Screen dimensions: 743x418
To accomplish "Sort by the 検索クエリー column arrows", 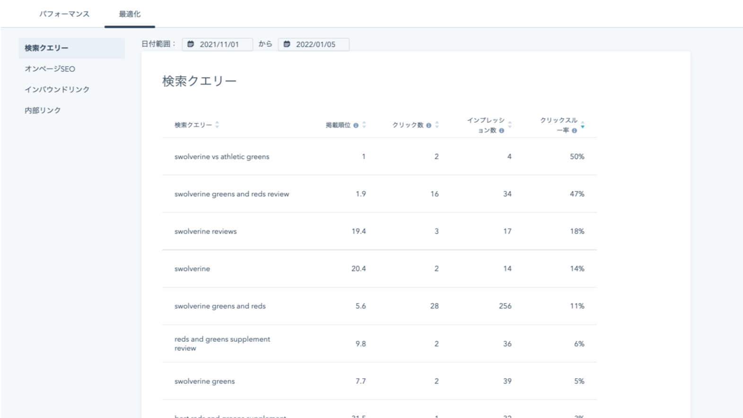I will click(217, 125).
